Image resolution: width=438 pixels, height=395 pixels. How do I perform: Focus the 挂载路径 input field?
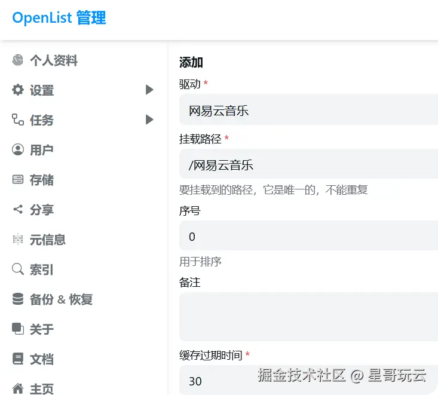pyautogui.click(x=308, y=164)
